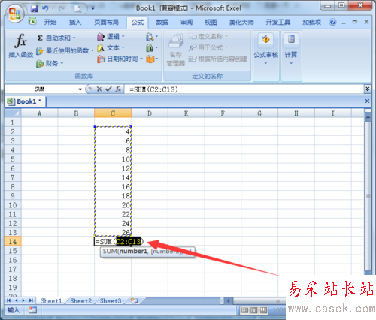Open the 开发工具 (Developer) tab
The height and width of the screenshot is (320, 376).
click(x=278, y=23)
